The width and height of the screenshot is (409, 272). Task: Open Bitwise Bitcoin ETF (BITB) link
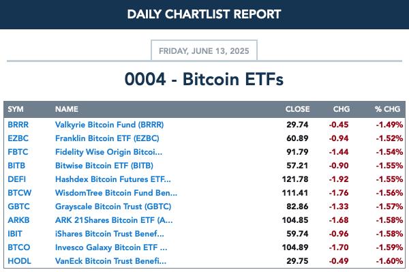click(104, 166)
